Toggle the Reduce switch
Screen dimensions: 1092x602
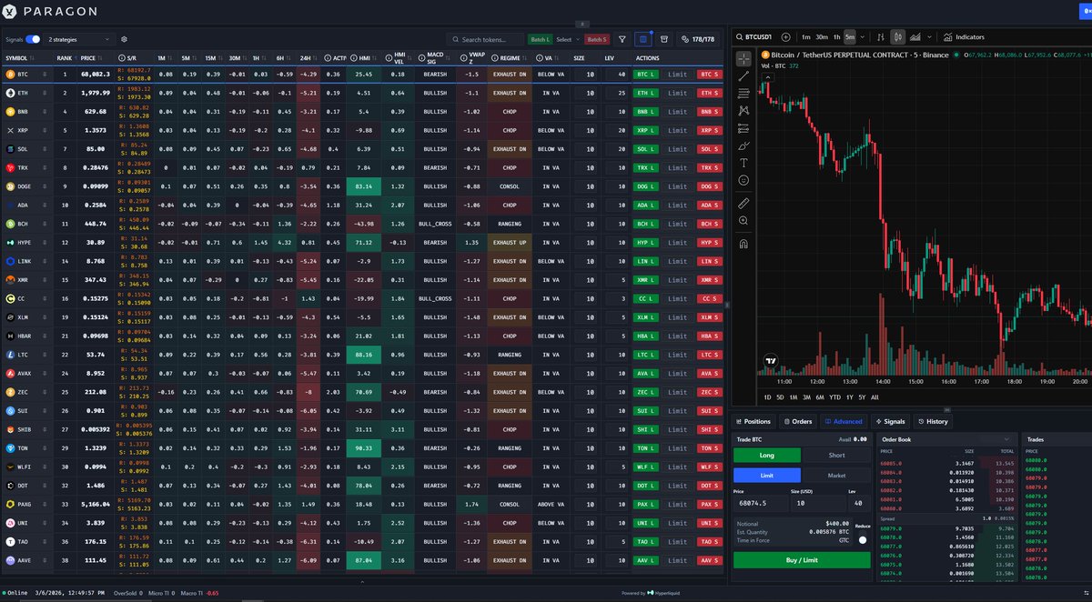click(862, 540)
